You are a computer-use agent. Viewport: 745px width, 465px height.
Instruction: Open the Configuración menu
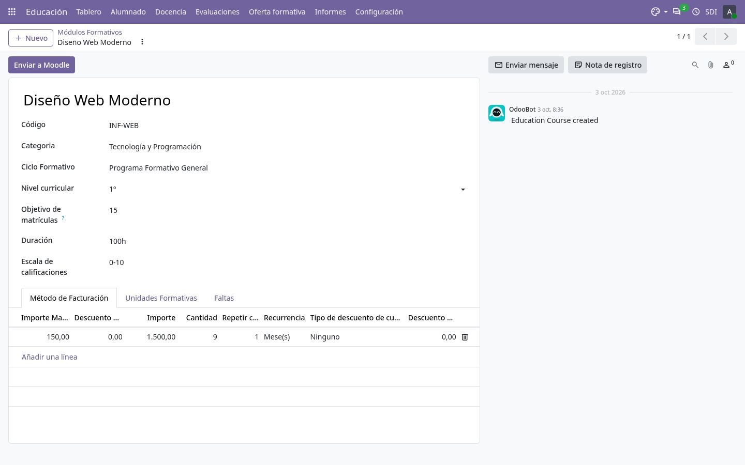[x=379, y=11]
